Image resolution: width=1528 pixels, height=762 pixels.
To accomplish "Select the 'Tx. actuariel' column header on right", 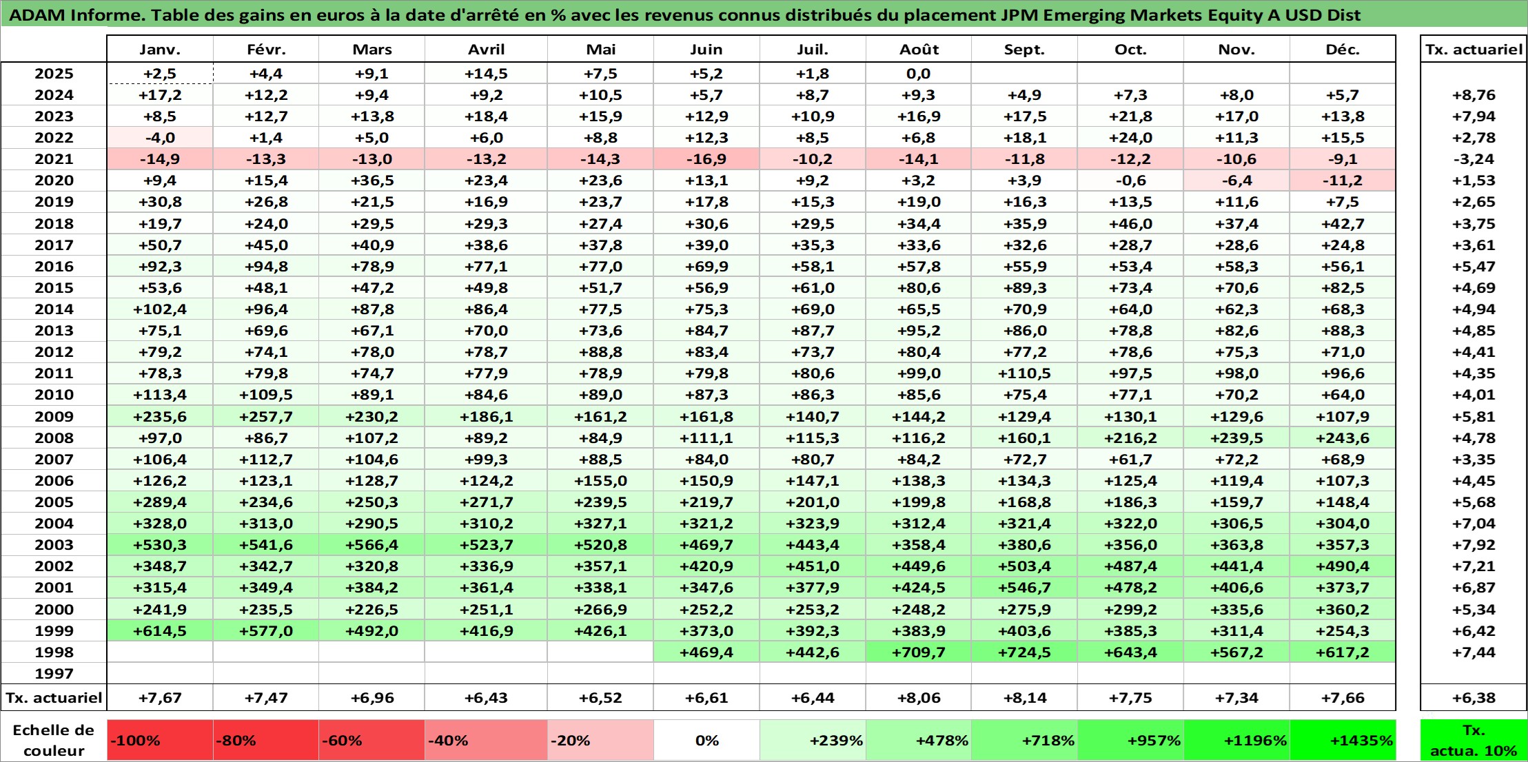I will (x=1474, y=50).
